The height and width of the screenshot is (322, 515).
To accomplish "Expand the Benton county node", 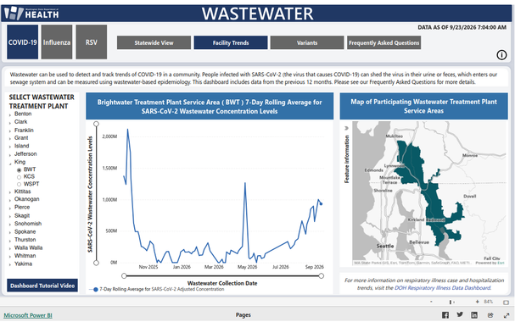I will tap(10, 114).
